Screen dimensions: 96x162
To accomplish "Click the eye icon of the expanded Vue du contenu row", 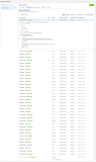I will click(x=20, y=20).
